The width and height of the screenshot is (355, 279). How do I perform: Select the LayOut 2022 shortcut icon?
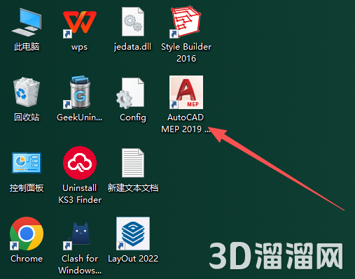pyautogui.click(x=133, y=234)
